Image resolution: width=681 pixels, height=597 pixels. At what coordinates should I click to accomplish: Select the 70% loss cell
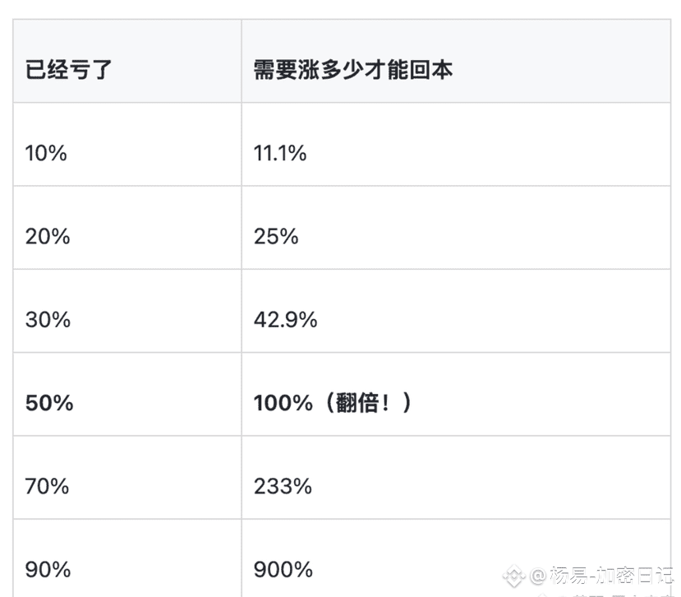click(x=48, y=486)
